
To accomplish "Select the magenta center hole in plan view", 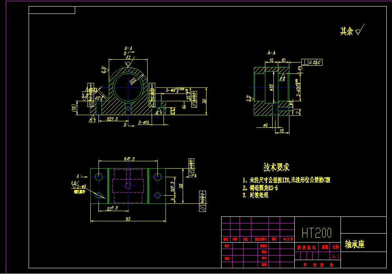I will [x=128, y=186].
